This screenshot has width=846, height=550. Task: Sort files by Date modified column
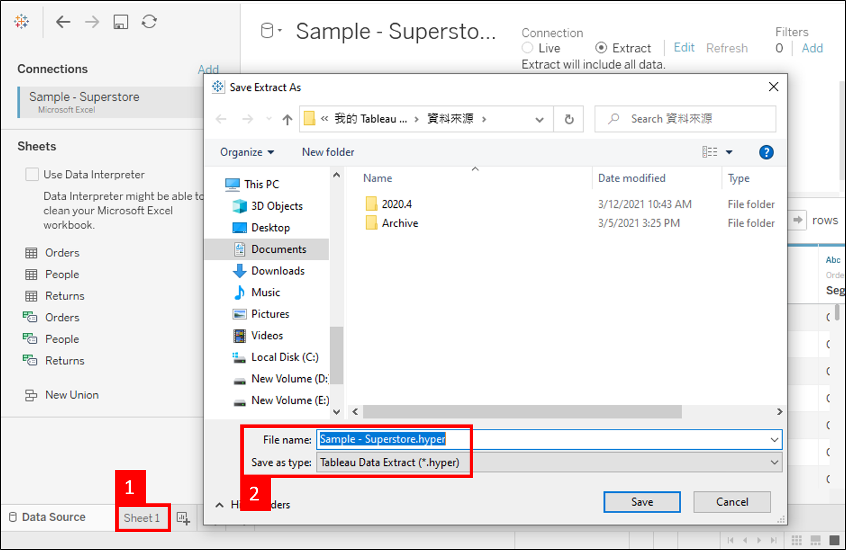click(x=632, y=179)
